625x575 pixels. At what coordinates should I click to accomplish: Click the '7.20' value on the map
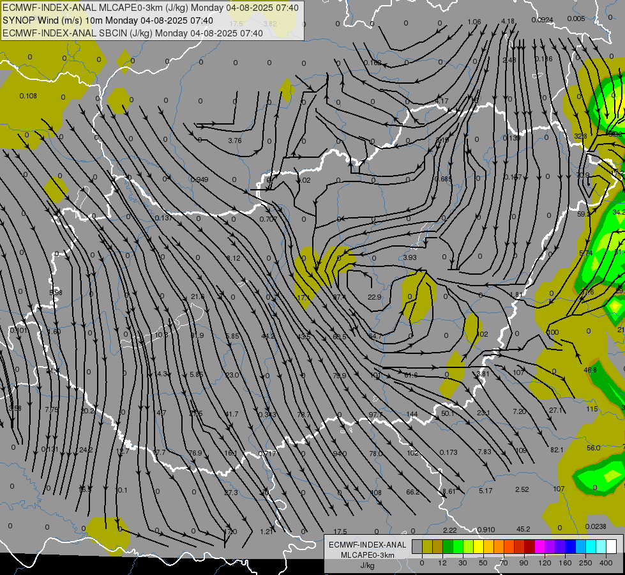pos(520,411)
